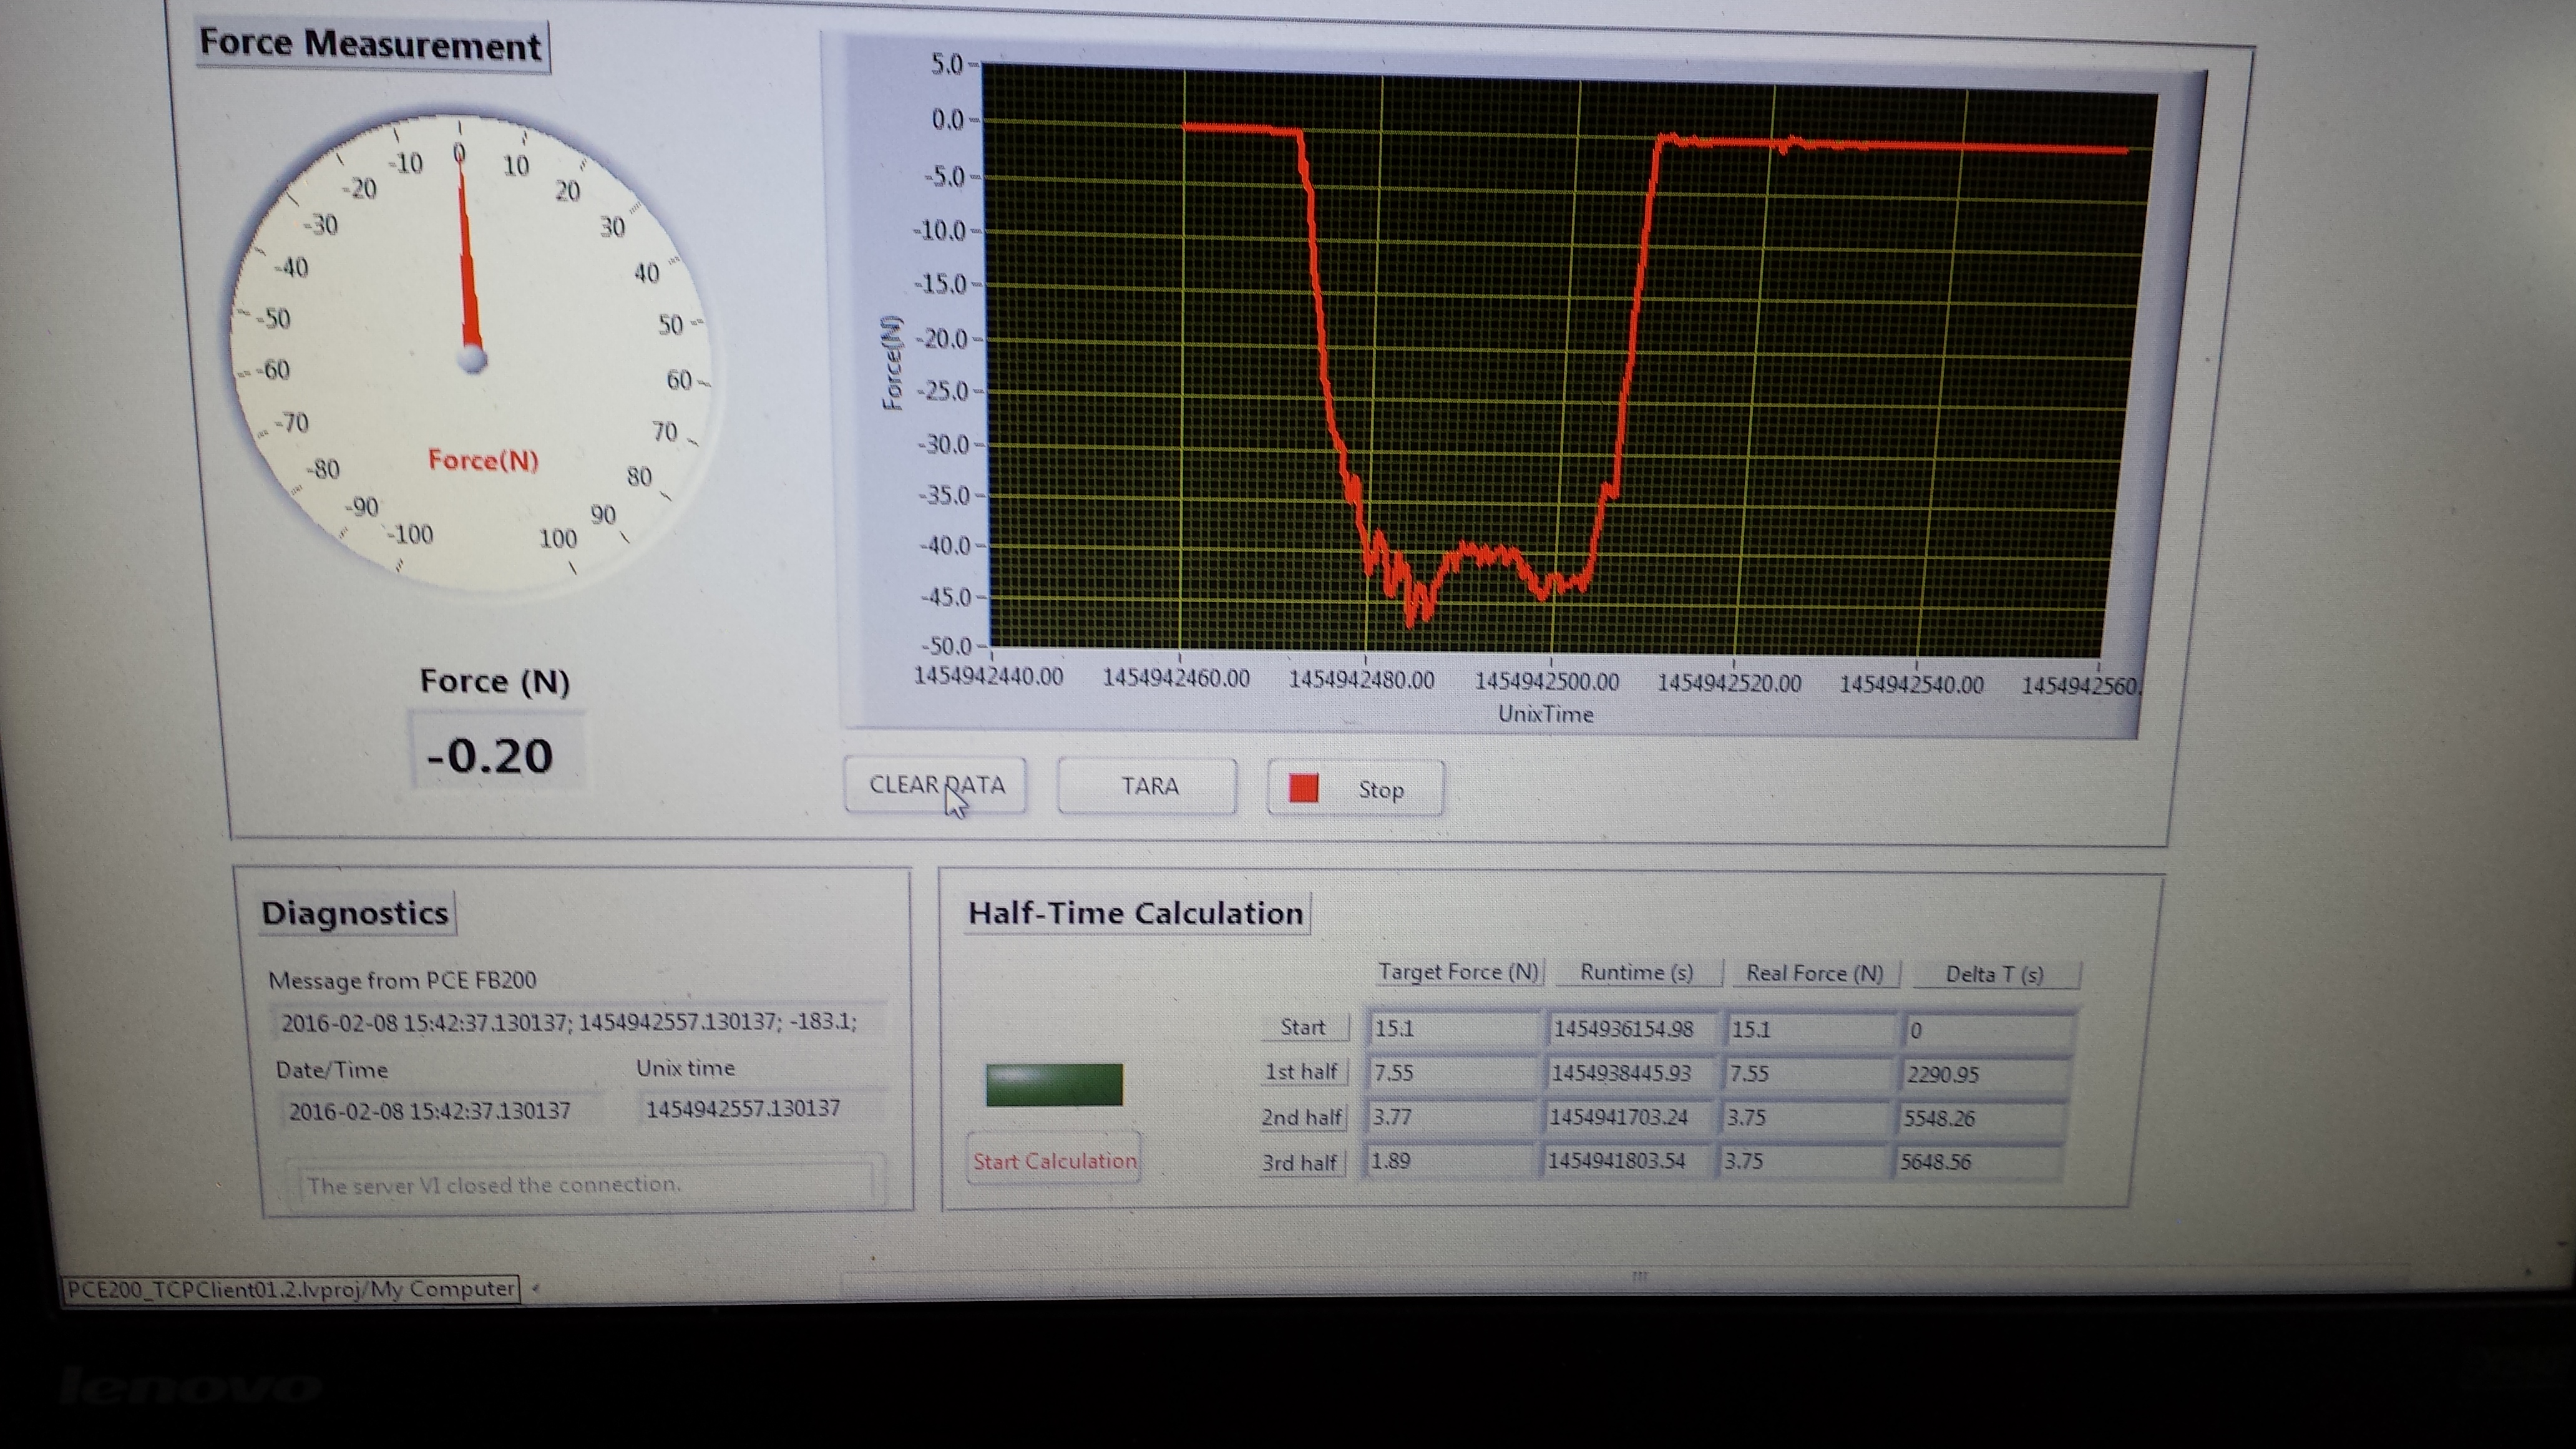Screen dimensions: 2576x1449
Task: Select the Message from PCE FB200 field
Action: (570, 1022)
